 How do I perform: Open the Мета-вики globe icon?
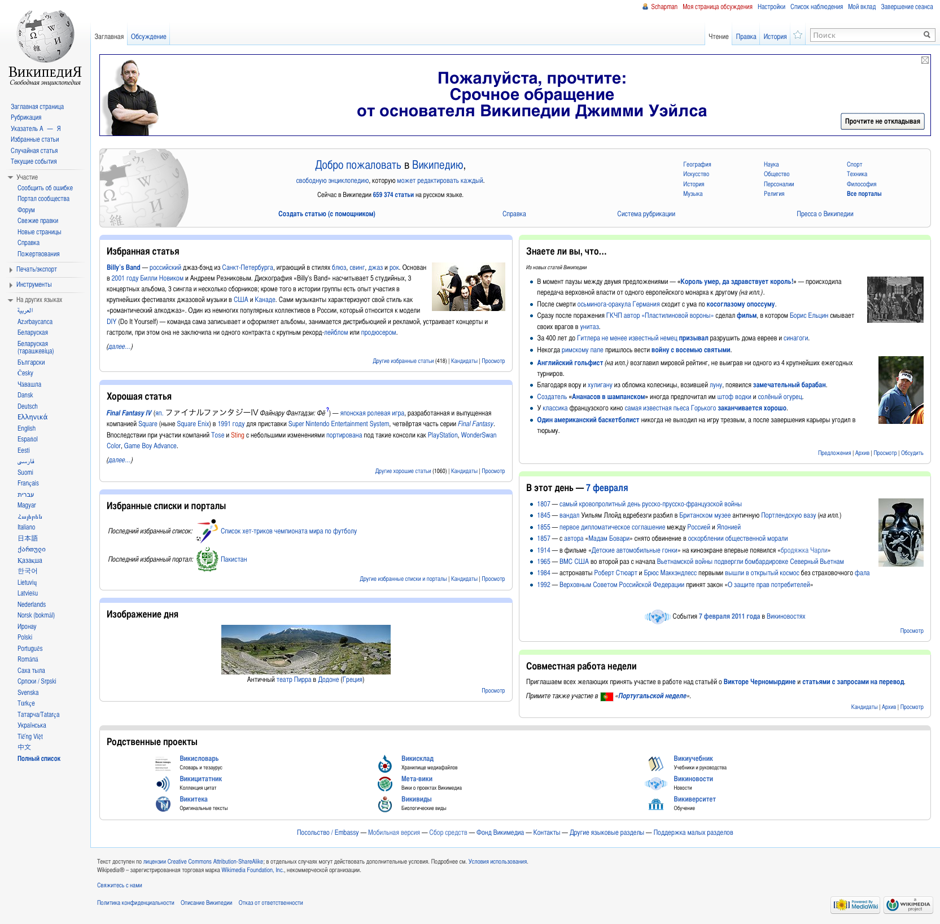click(385, 783)
